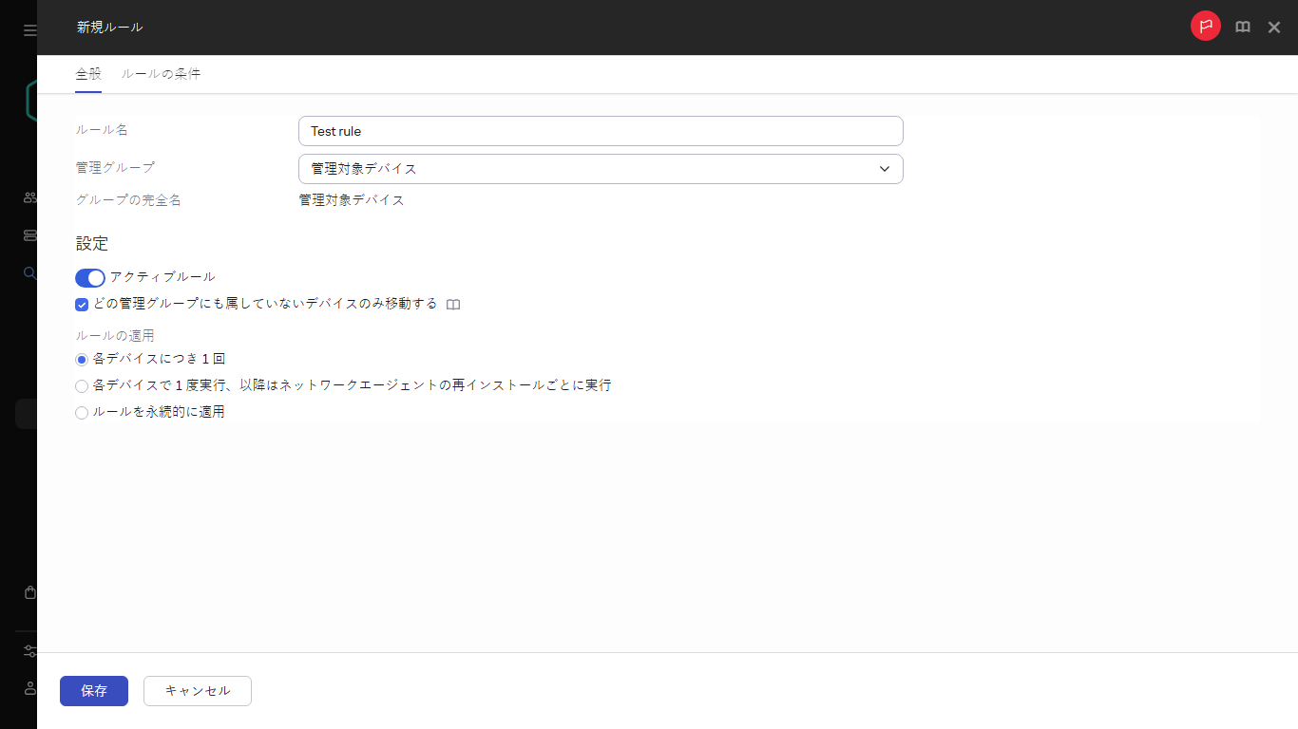
Task: Save the rule with 保存 button
Action: pos(93,691)
